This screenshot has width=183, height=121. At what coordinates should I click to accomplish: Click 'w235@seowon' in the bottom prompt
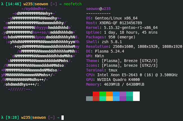click(33, 117)
